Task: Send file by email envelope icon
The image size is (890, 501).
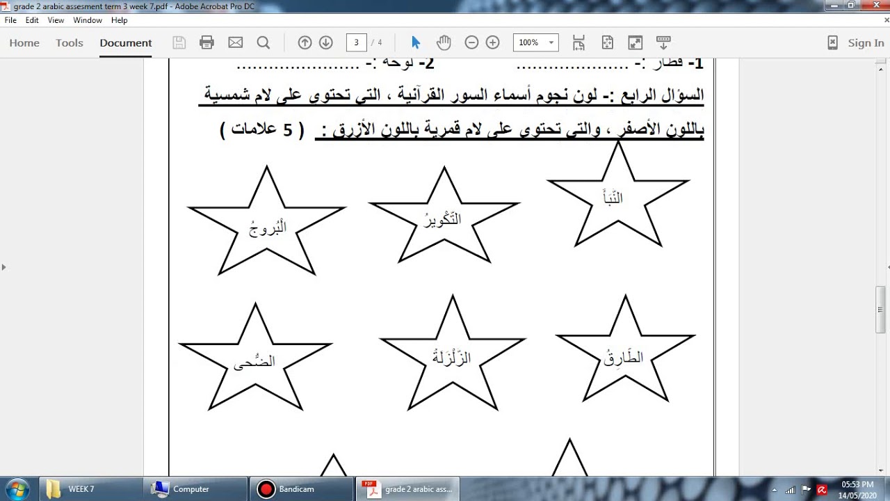Action: [236, 42]
